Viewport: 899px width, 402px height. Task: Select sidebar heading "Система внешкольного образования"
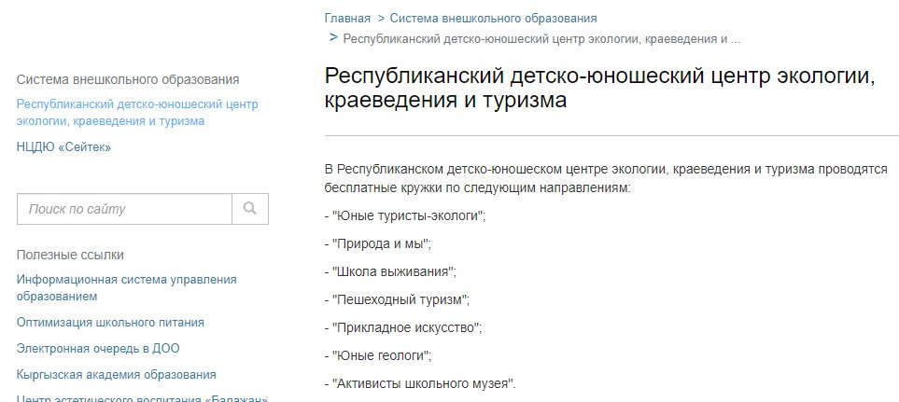point(128,79)
